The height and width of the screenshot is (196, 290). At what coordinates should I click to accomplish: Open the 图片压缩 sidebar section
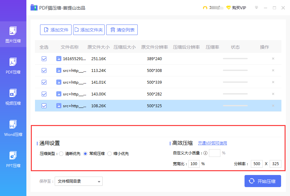13,34
